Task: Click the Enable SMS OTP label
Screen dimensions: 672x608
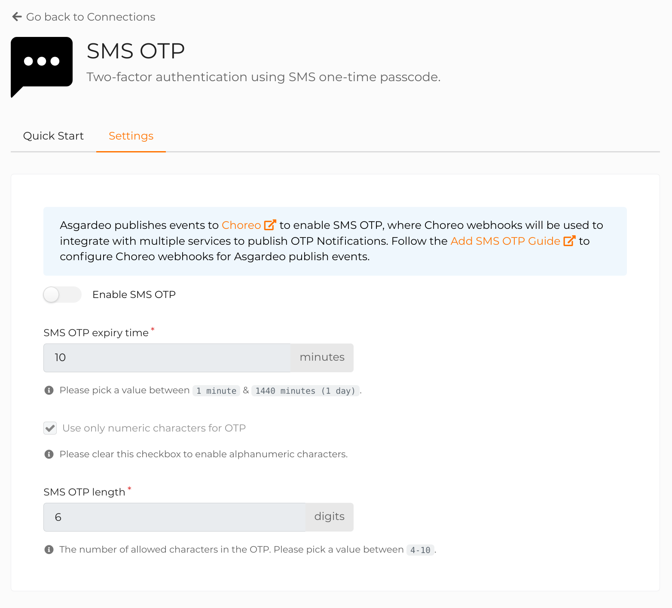Action: click(134, 295)
